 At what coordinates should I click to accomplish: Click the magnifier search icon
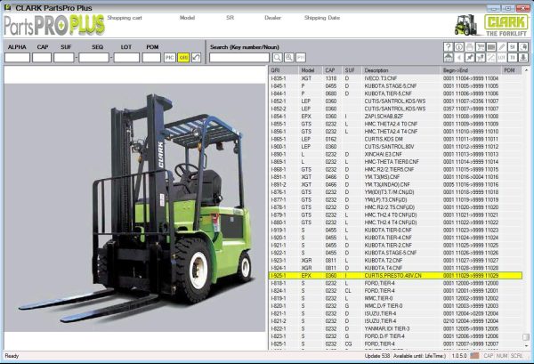(277, 58)
